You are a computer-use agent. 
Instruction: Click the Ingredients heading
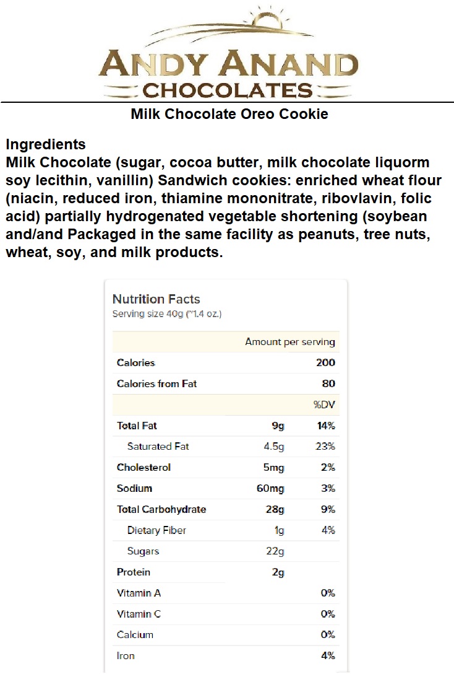46,145
